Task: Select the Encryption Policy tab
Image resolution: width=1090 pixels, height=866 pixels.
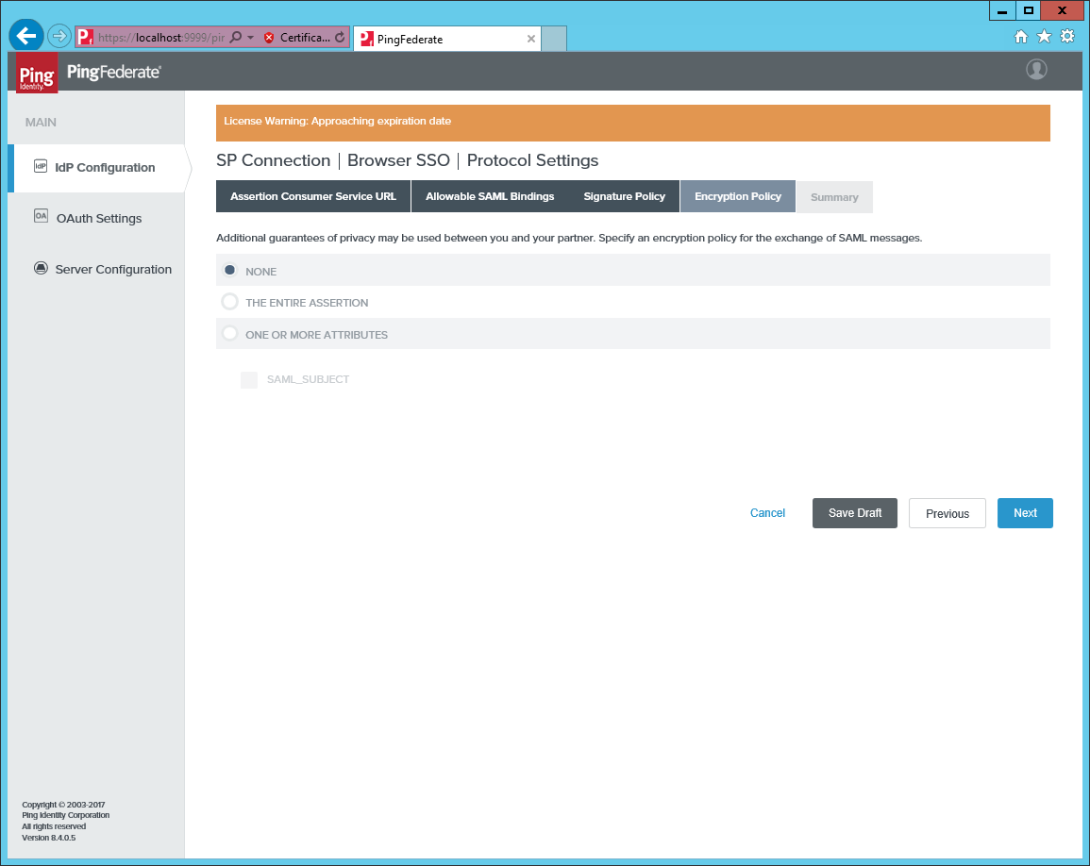Action: click(x=738, y=197)
